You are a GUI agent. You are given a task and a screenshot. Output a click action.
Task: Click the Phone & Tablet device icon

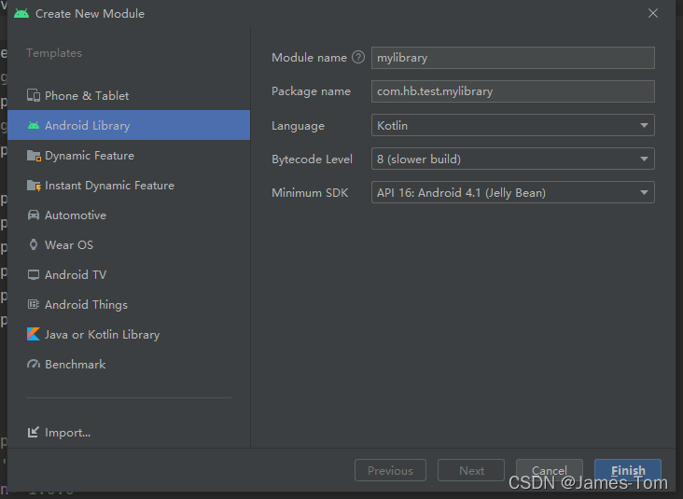coord(34,95)
